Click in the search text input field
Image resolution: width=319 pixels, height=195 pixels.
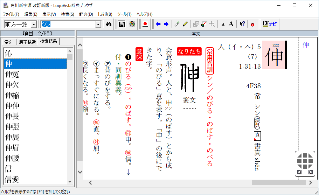click(x=68, y=24)
